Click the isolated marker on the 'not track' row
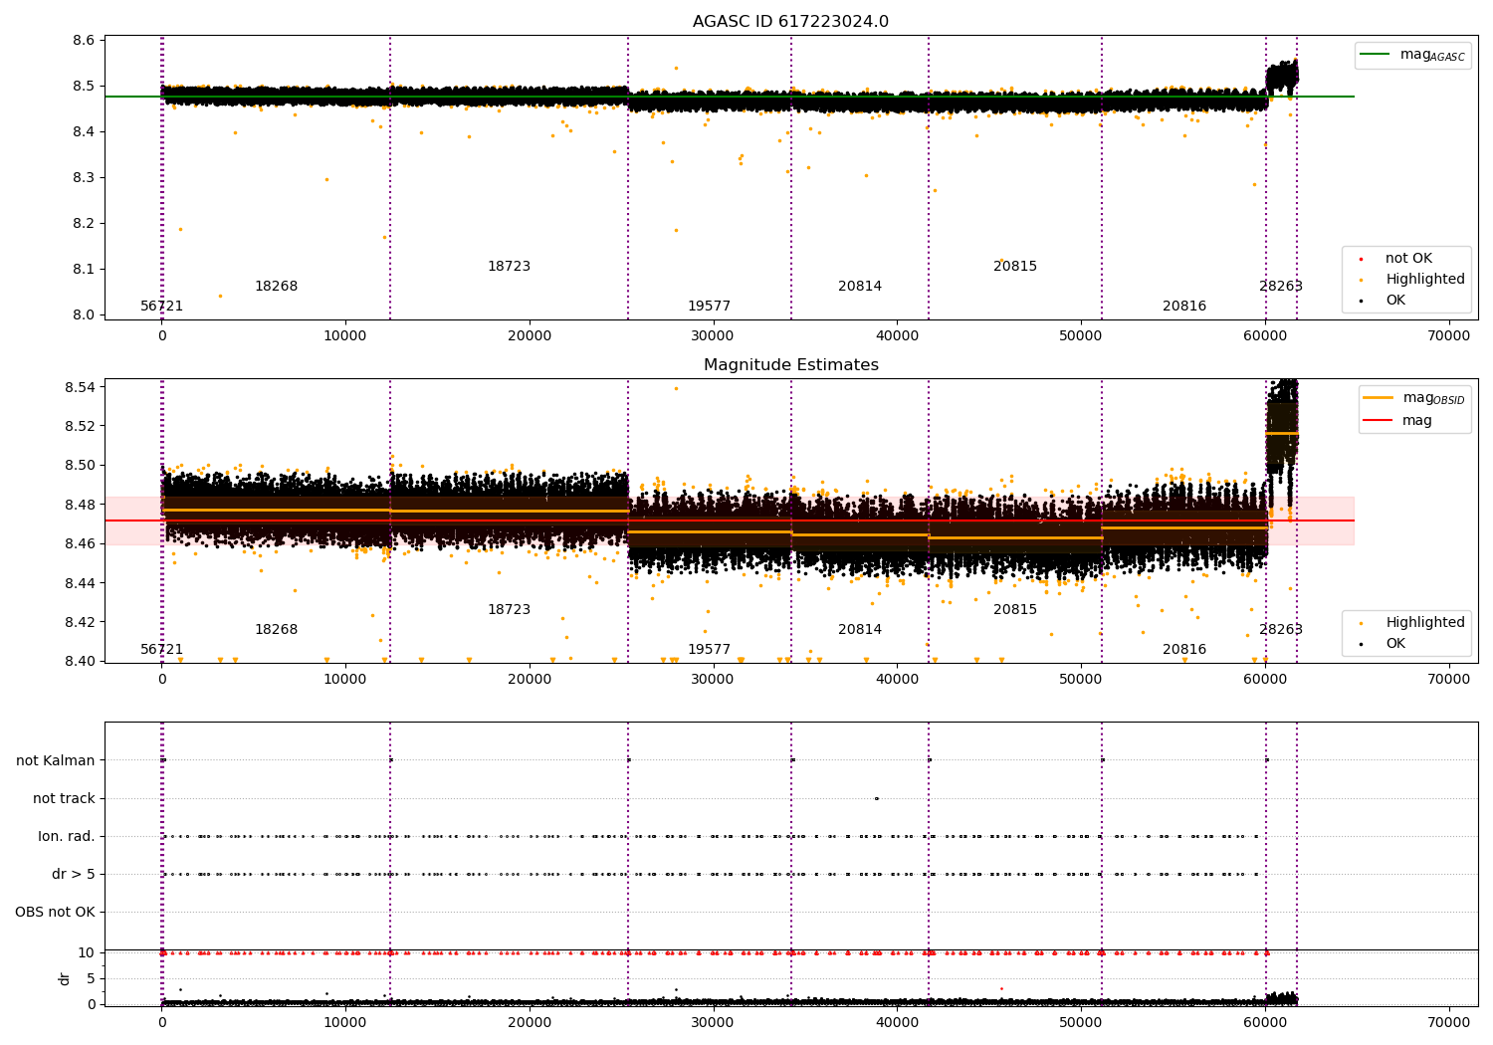1493x1045 pixels. pyautogui.click(x=876, y=798)
